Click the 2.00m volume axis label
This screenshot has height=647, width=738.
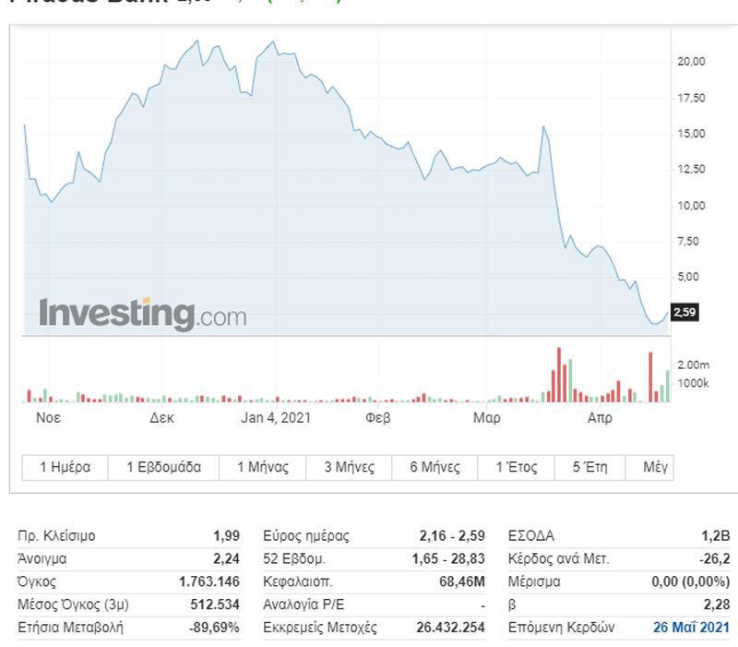pyautogui.click(x=693, y=365)
